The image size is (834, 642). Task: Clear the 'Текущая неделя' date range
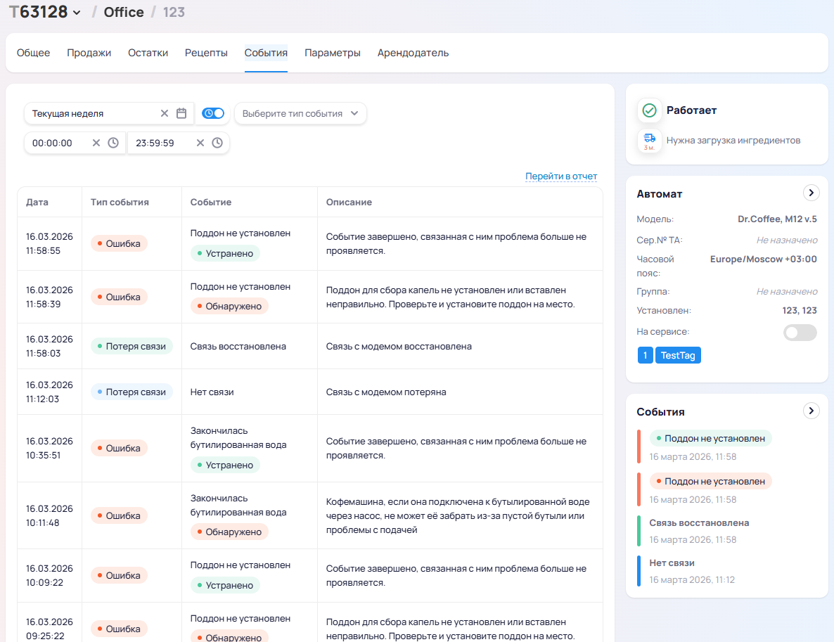[165, 113]
